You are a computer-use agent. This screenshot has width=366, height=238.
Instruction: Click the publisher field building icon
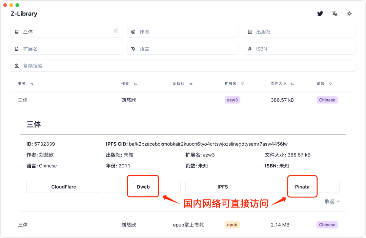coord(250,32)
